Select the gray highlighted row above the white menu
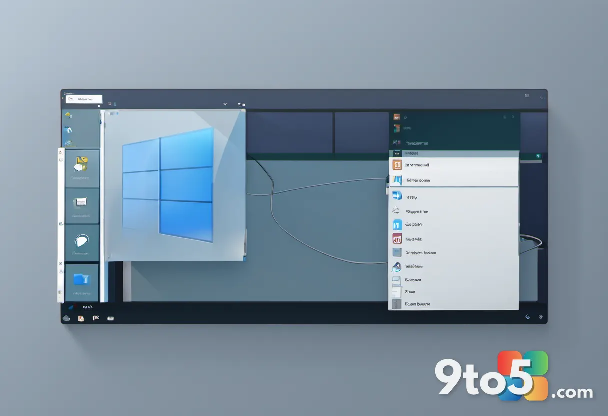The width and height of the screenshot is (608, 416). pos(454,153)
